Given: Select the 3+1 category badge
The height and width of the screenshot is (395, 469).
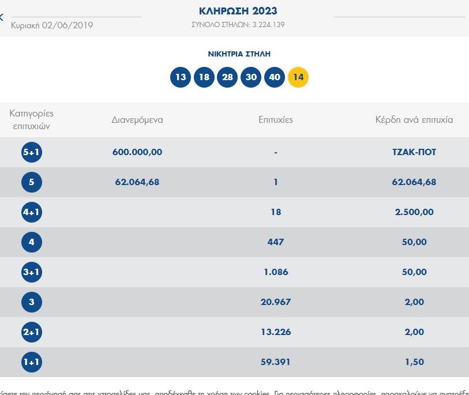Looking at the screenshot, I should point(31,272).
